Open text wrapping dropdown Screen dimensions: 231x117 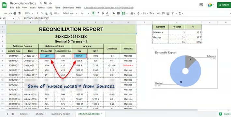(x=145, y=13)
